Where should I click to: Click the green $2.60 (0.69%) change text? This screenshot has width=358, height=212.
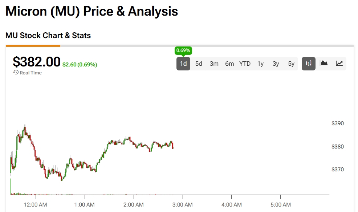click(80, 65)
